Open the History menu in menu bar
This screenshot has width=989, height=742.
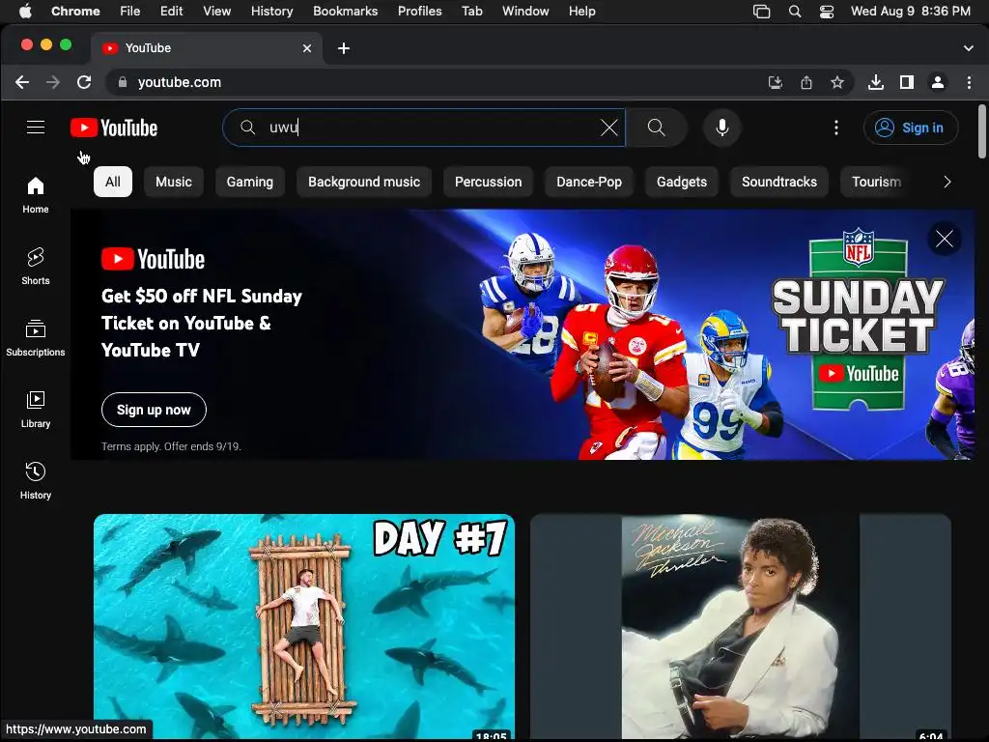pyautogui.click(x=271, y=12)
